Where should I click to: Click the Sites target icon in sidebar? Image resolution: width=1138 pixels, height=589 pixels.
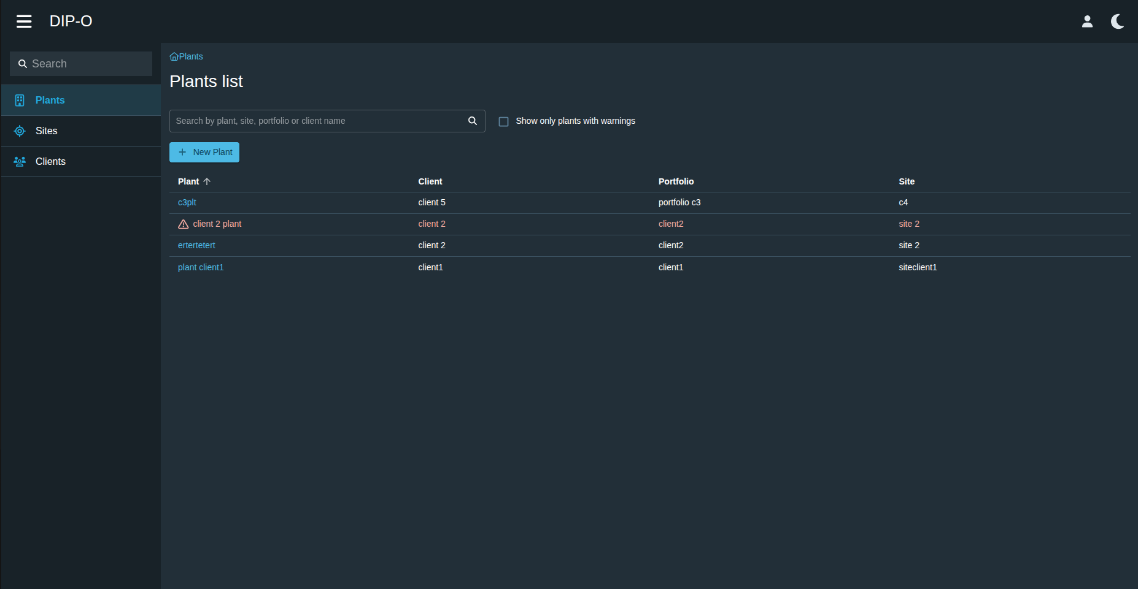point(20,131)
